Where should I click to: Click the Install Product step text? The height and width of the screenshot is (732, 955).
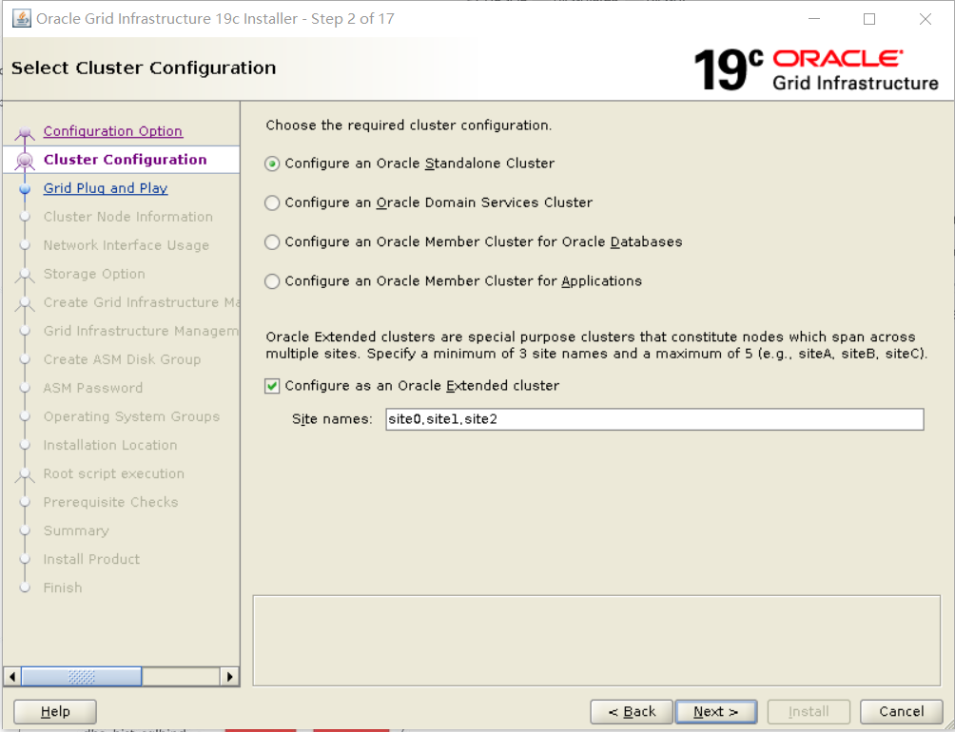pyautogui.click(x=91, y=559)
